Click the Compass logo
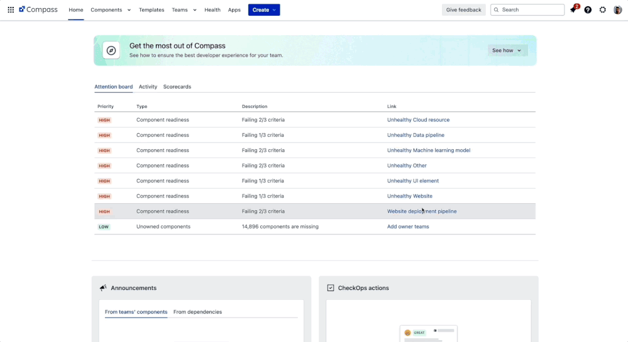Image resolution: width=628 pixels, height=342 pixels. pyautogui.click(x=38, y=10)
